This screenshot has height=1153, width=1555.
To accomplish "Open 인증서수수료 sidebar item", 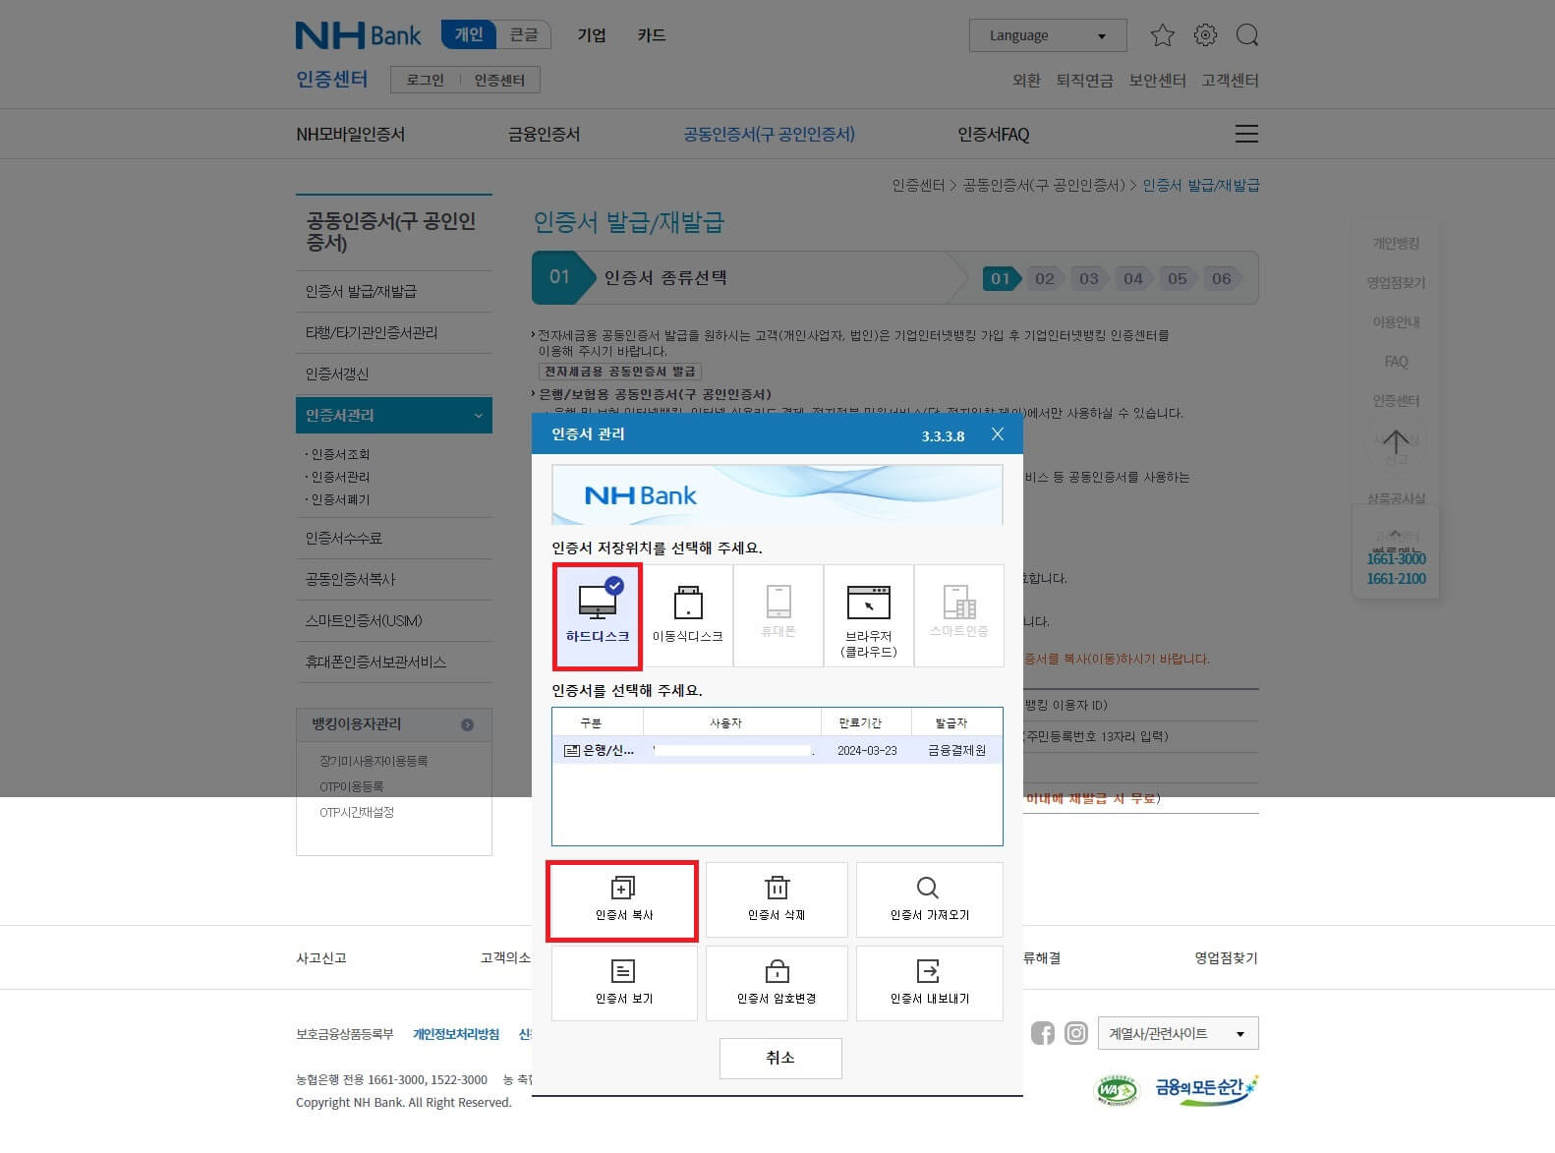I will [x=393, y=538].
